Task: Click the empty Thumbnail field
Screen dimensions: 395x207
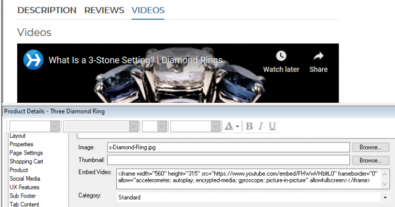Action: [228, 160]
